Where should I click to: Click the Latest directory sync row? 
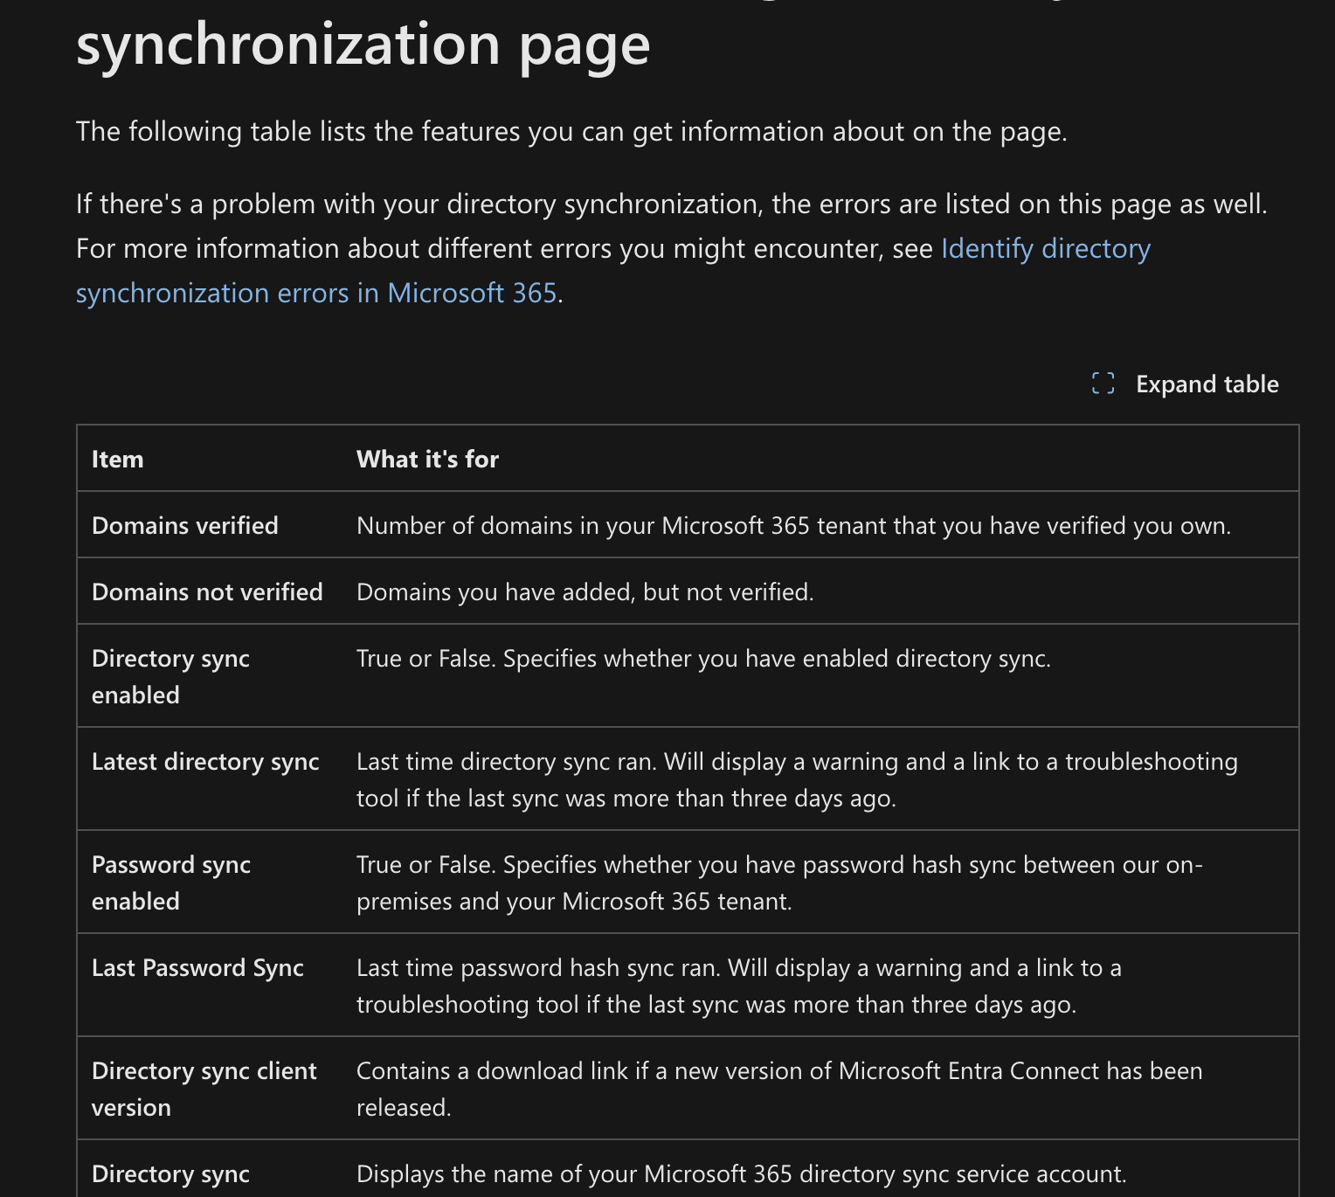[205, 761]
